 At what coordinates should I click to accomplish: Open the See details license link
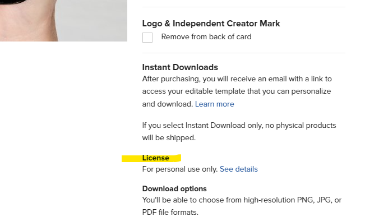click(x=239, y=169)
